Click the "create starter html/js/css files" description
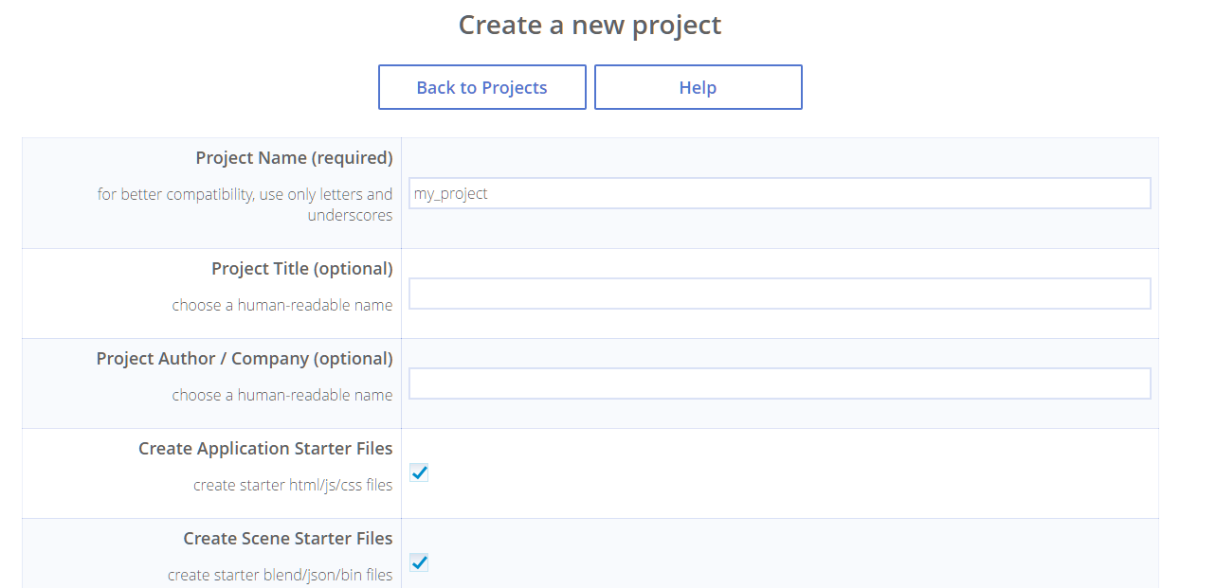Image resolution: width=1216 pixels, height=588 pixels. coord(292,485)
